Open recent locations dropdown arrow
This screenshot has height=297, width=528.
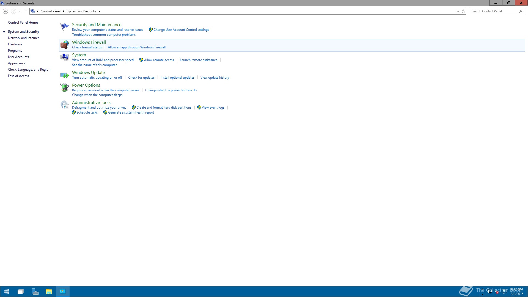pos(20,11)
